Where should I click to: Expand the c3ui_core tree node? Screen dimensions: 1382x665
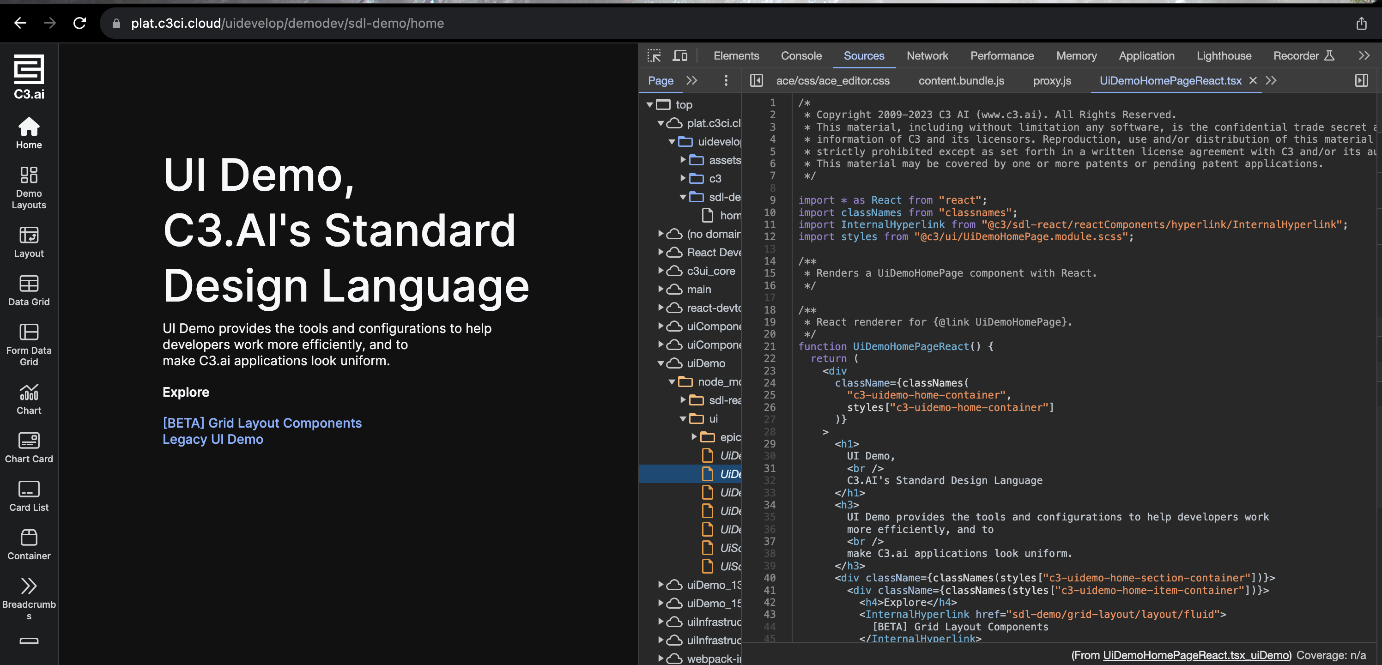click(661, 271)
